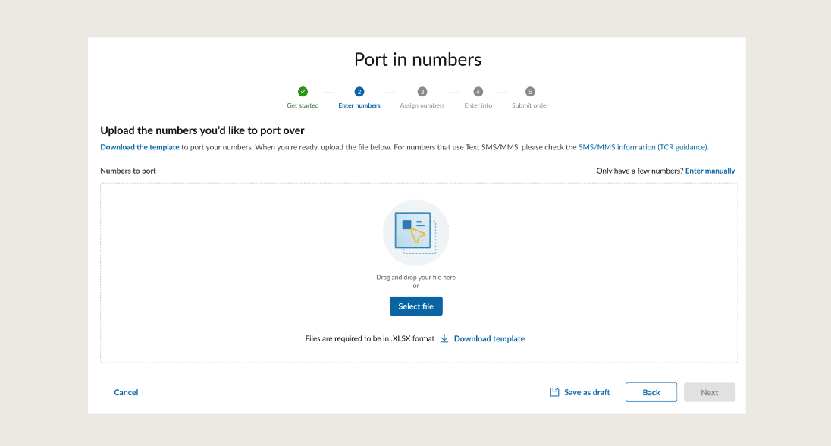Open the Submit order step label

click(x=530, y=106)
